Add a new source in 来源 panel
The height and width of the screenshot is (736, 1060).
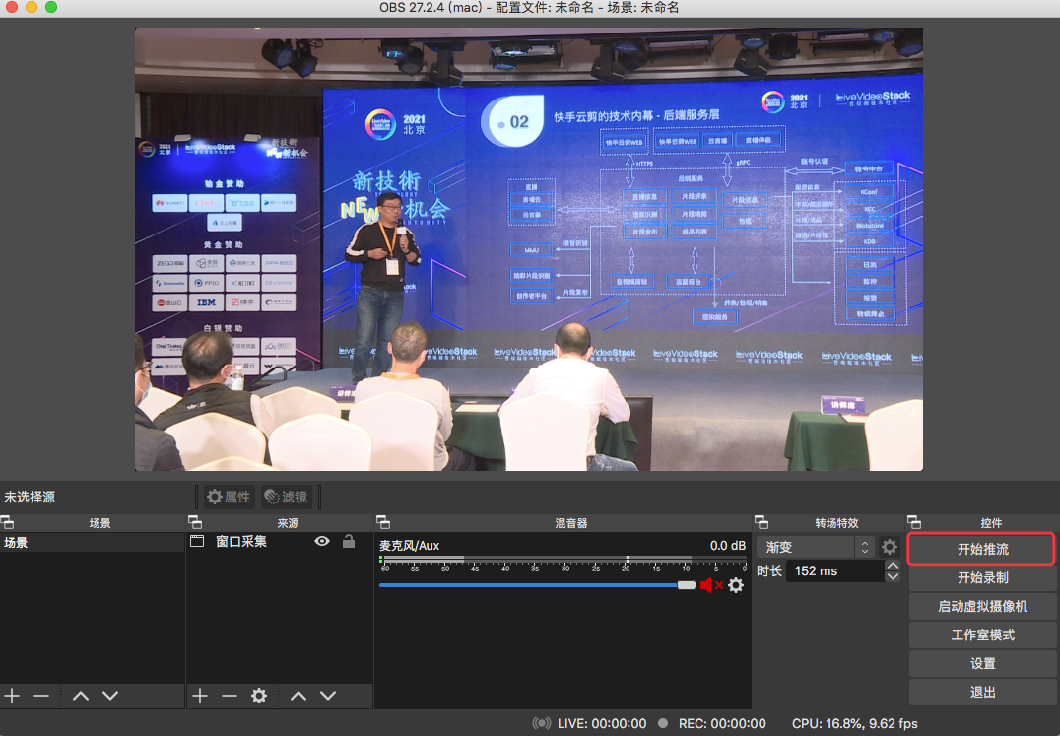click(x=199, y=696)
